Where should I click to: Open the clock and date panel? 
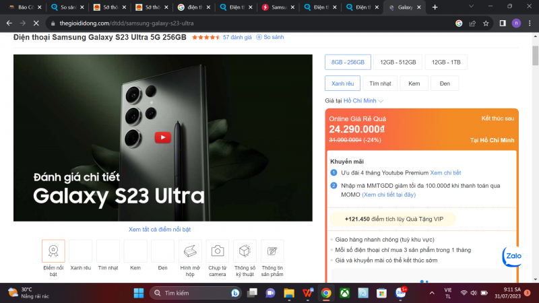(507, 293)
